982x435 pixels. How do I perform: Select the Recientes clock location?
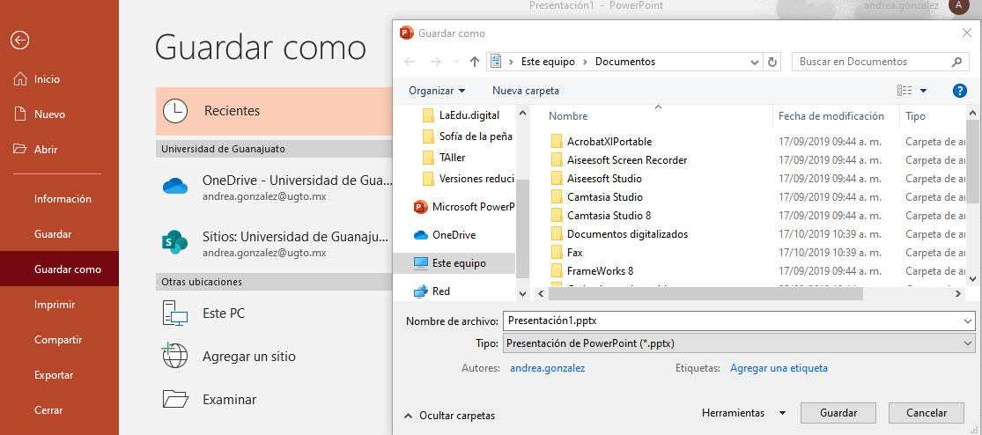click(x=274, y=111)
